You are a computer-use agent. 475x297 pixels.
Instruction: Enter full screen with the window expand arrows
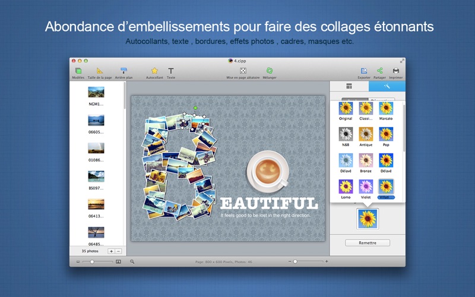[x=402, y=61]
